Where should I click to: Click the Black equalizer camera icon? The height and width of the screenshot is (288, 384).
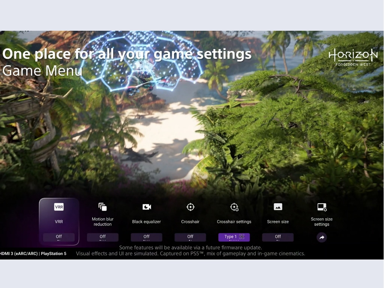(147, 207)
